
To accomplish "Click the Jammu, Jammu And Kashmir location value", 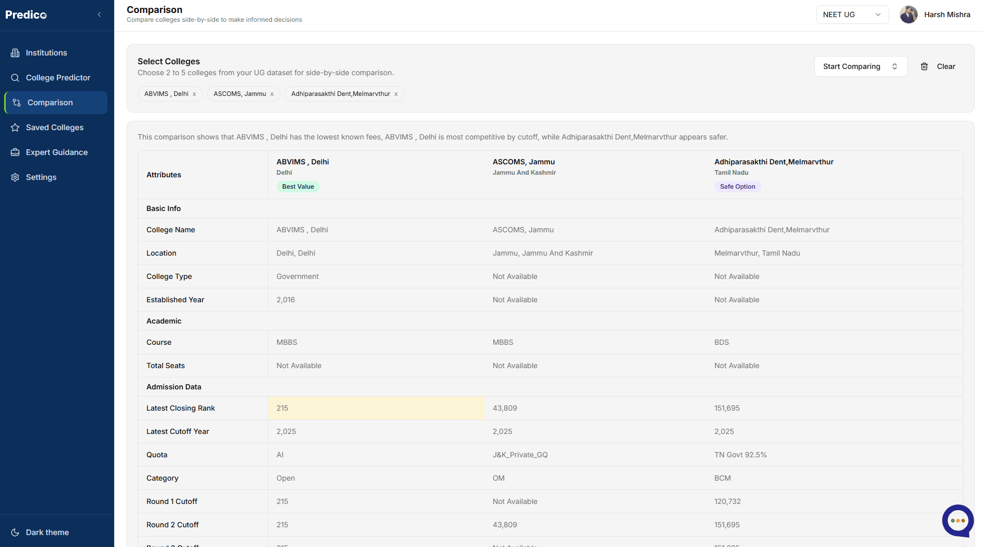I will [543, 253].
